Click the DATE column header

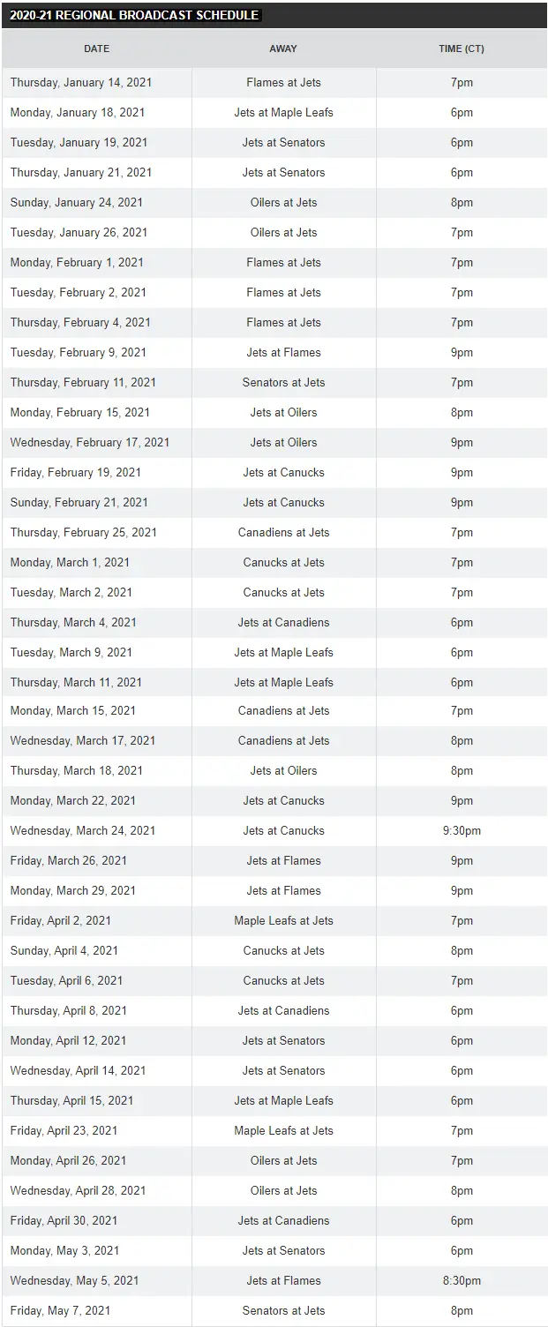(x=96, y=49)
